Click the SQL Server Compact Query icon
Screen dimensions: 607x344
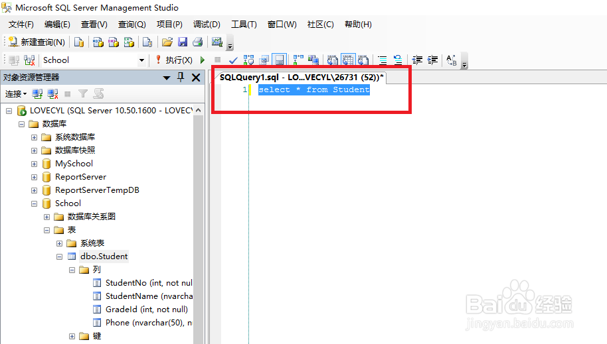147,42
